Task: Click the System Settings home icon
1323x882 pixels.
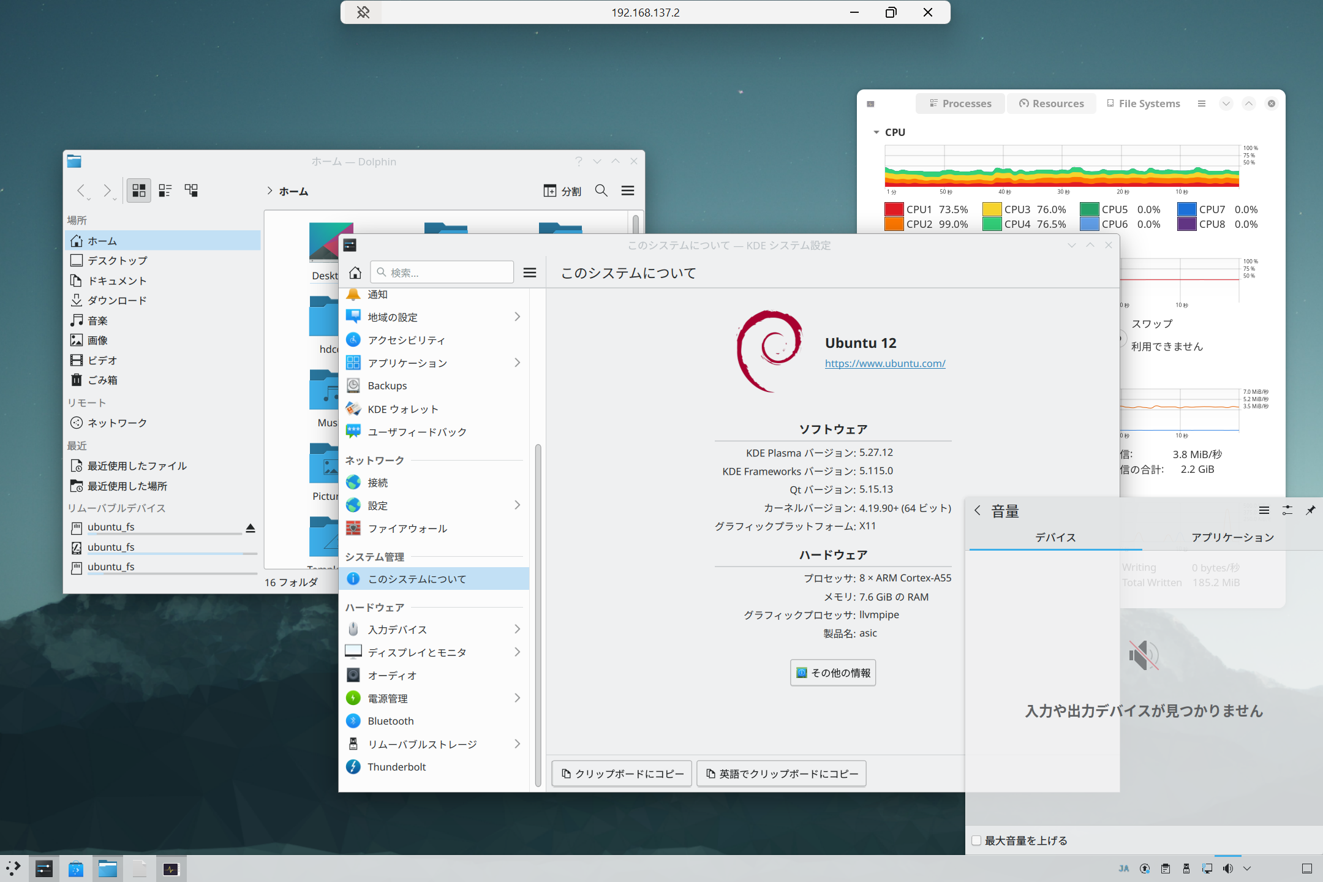Action: 355,273
